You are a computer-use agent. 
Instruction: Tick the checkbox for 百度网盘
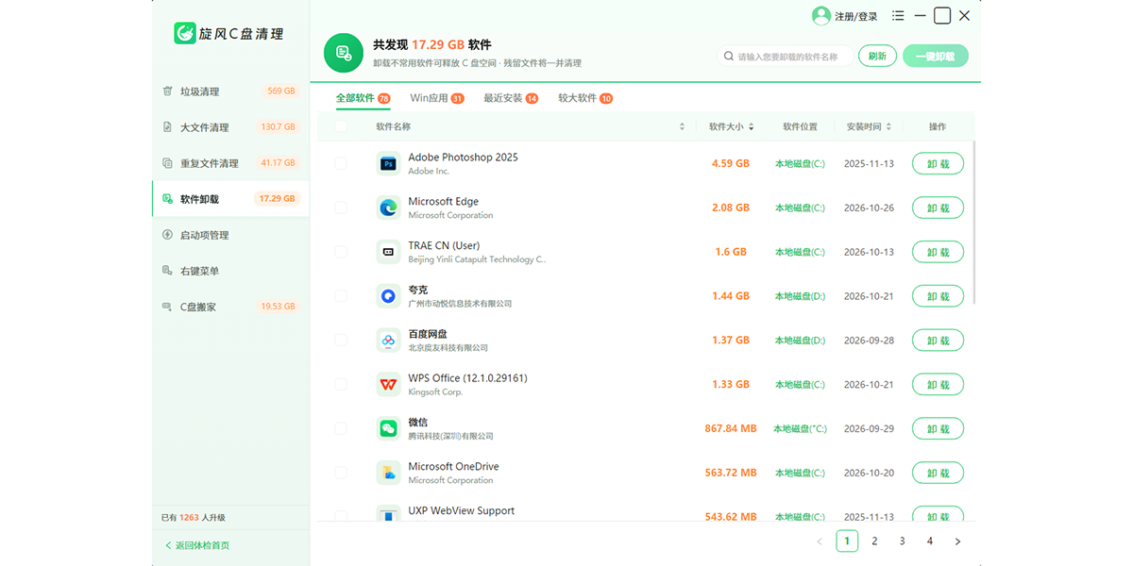(x=341, y=341)
